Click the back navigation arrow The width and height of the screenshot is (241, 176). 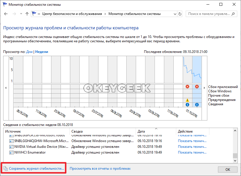click(x=6, y=14)
